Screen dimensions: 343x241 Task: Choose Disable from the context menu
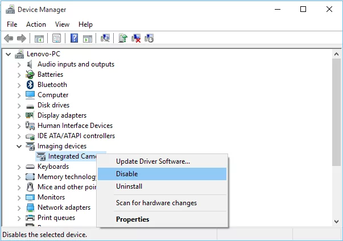click(127, 174)
